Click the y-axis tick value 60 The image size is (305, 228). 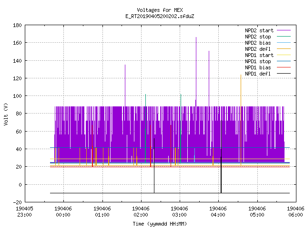(x=19, y=132)
